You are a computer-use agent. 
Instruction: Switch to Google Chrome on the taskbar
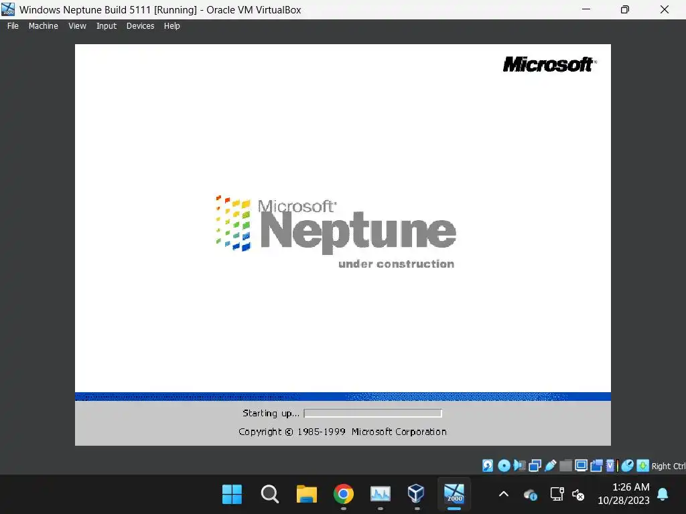click(x=344, y=495)
